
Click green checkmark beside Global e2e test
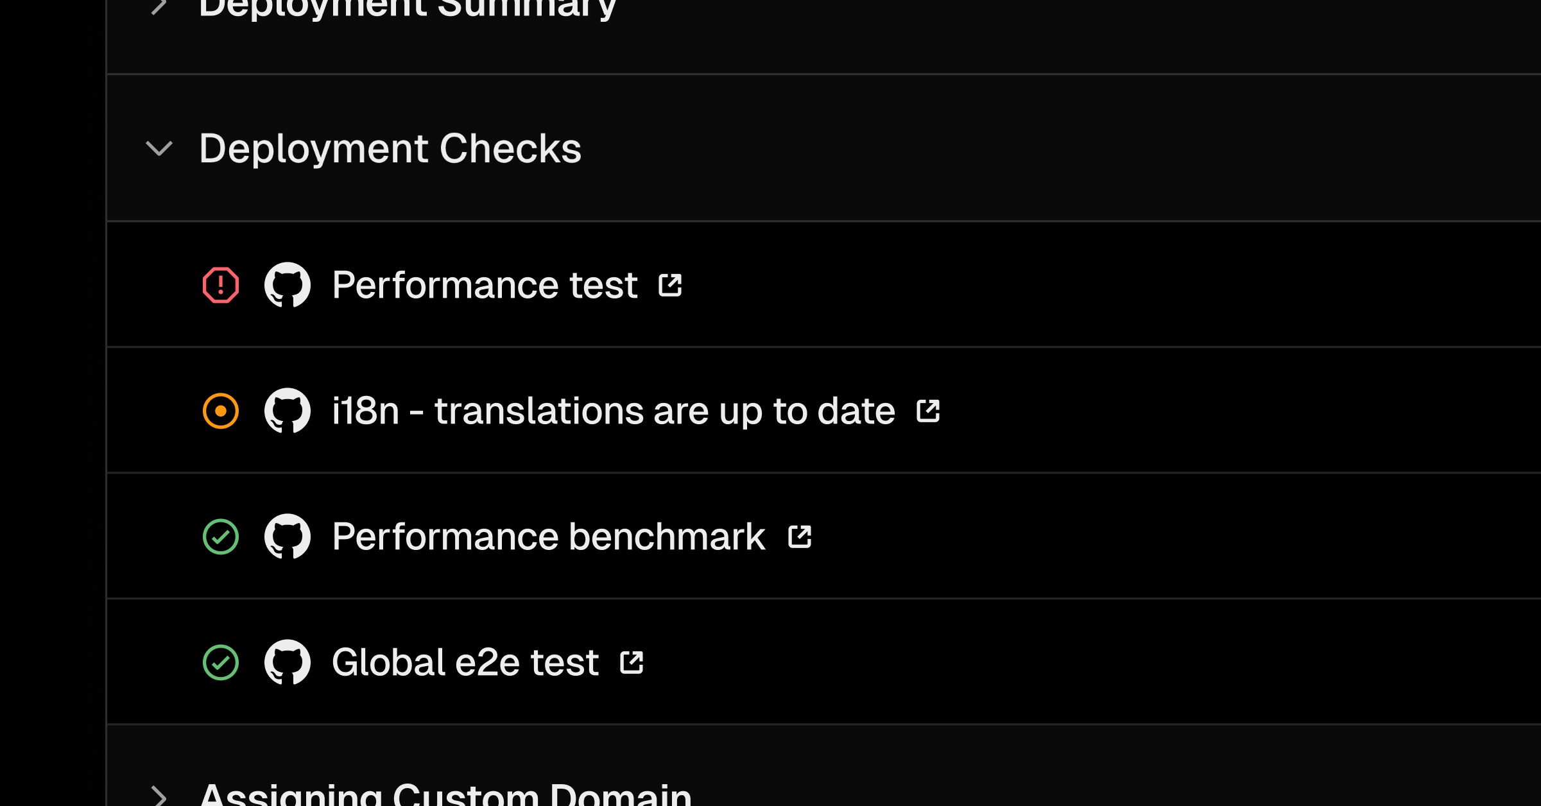[x=221, y=662]
